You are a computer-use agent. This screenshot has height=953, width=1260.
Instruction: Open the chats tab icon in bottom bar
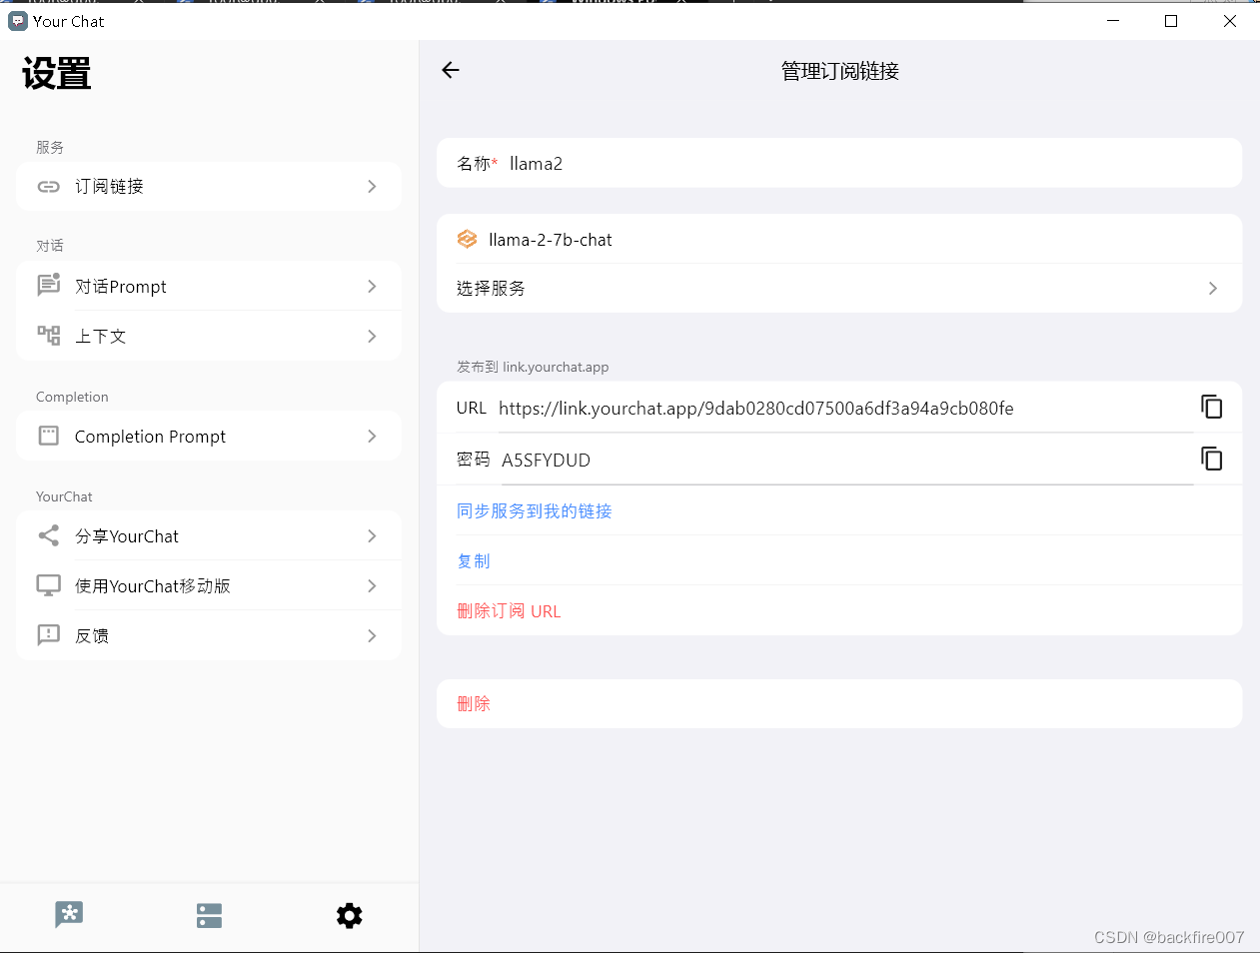(x=69, y=915)
